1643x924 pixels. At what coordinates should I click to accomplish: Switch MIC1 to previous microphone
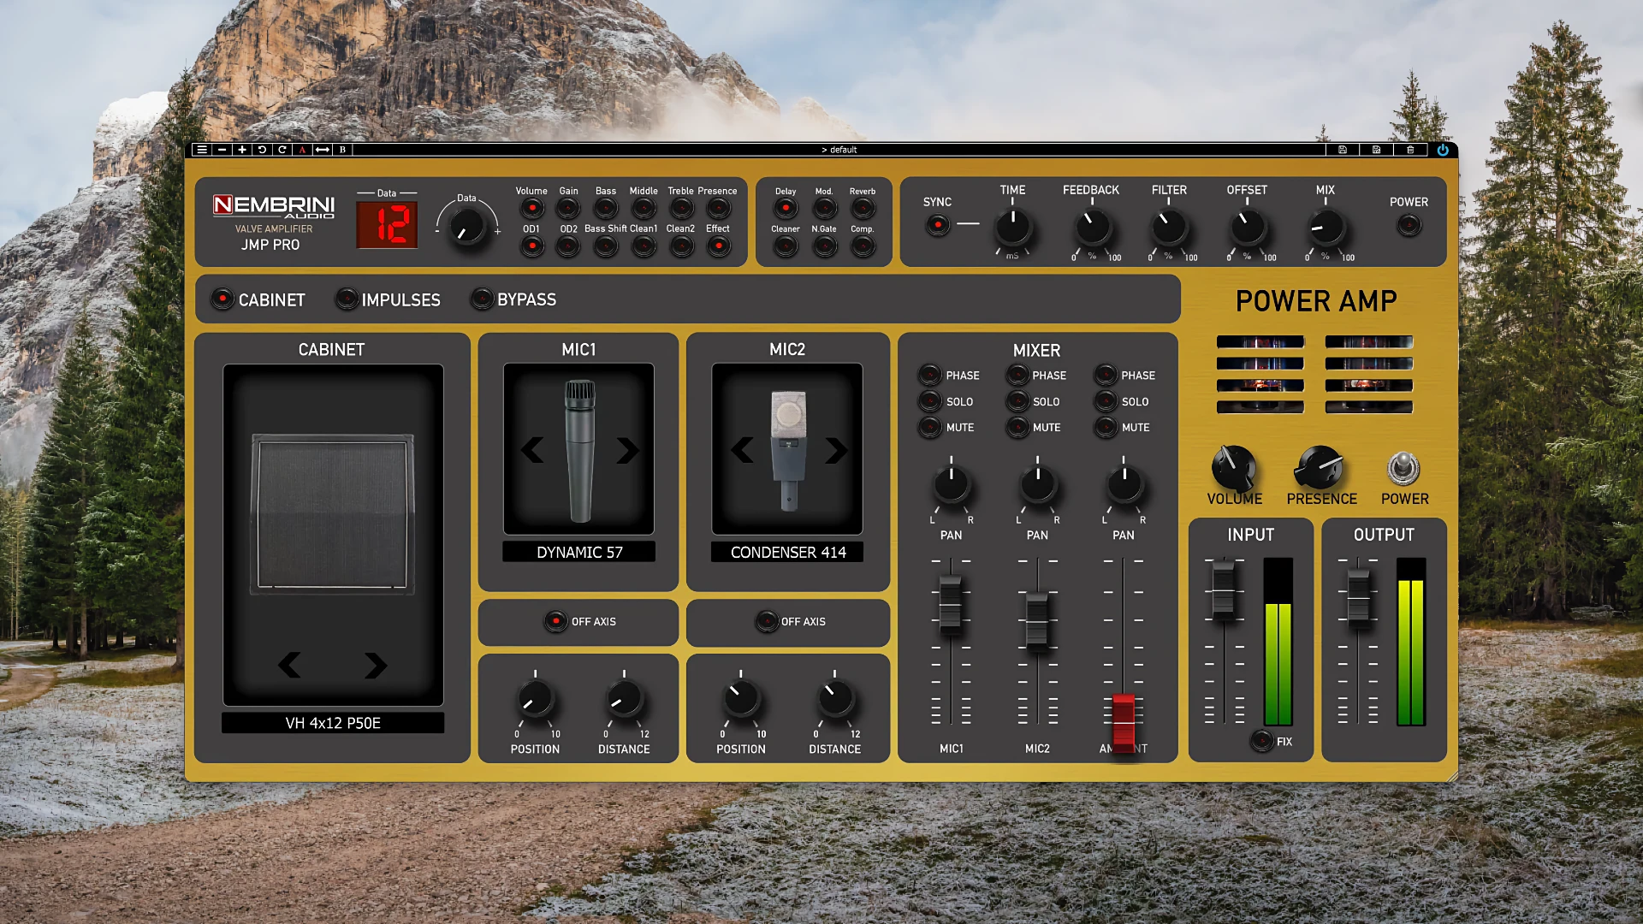(x=532, y=450)
